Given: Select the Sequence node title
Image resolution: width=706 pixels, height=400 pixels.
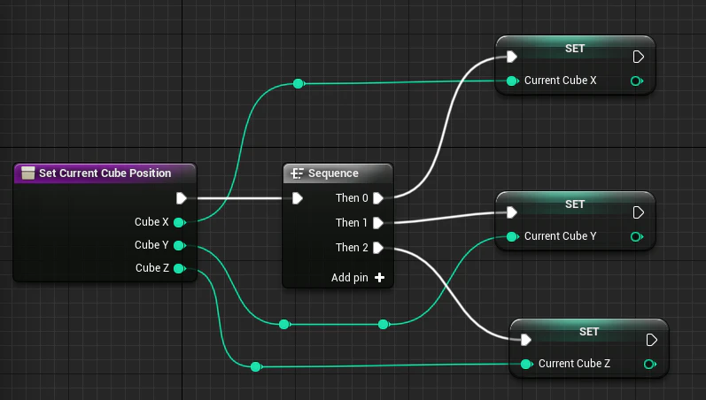Looking at the screenshot, I should pos(333,173).
